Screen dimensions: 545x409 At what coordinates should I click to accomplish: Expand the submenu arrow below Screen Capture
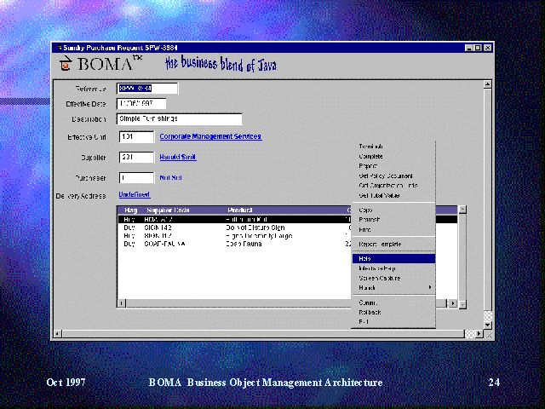coord(429,288)
